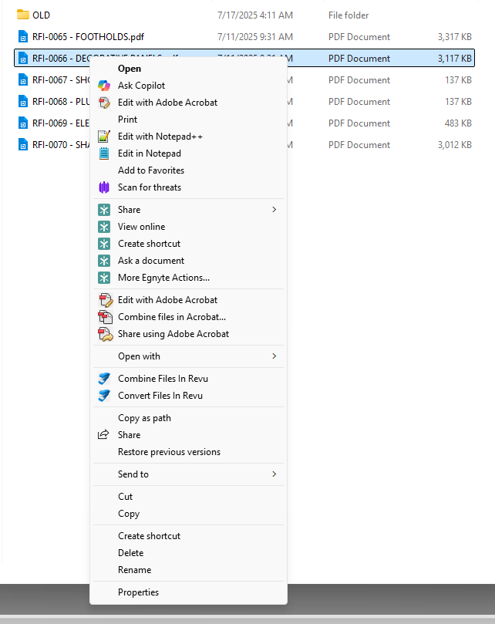
Task: Click the 3,117 KB size cell
Action: point(455,59)
